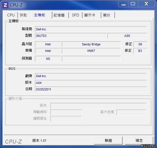The height and width of the screenshot is (148, 157).
Task: Click the chipset vendor Intel field
Action: pos(48,44)
